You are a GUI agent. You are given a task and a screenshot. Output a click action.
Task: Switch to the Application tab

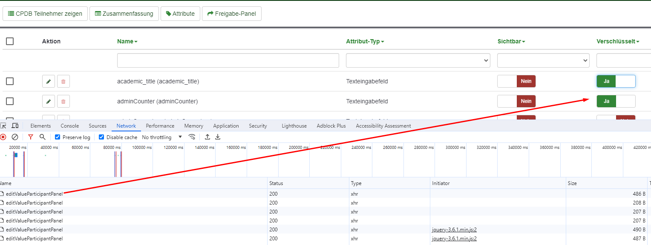[x=226, y=126]
